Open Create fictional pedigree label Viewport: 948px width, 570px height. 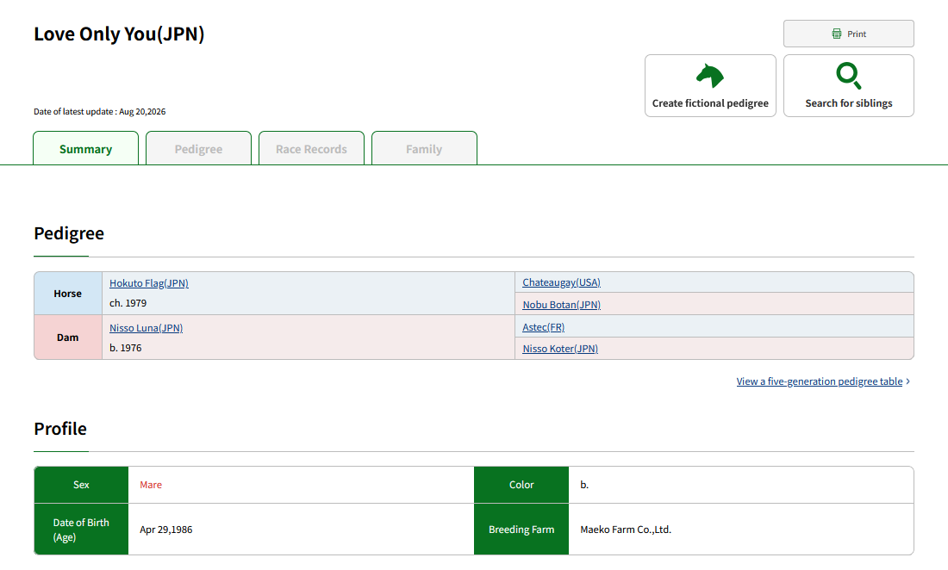point(710,103)
